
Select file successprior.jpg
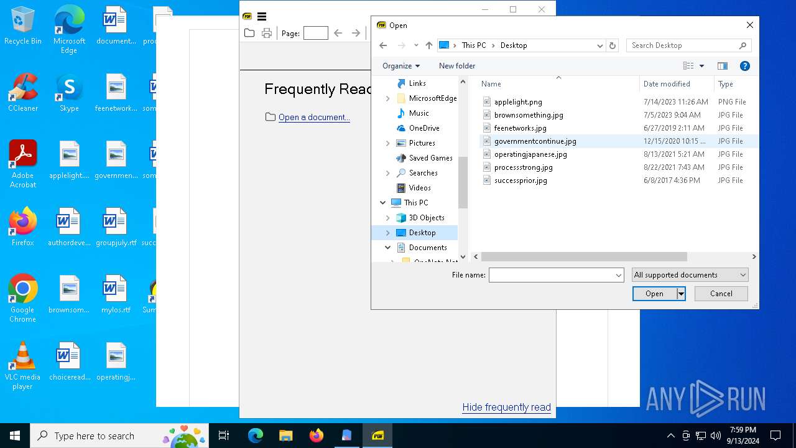(x=521, y=180)
